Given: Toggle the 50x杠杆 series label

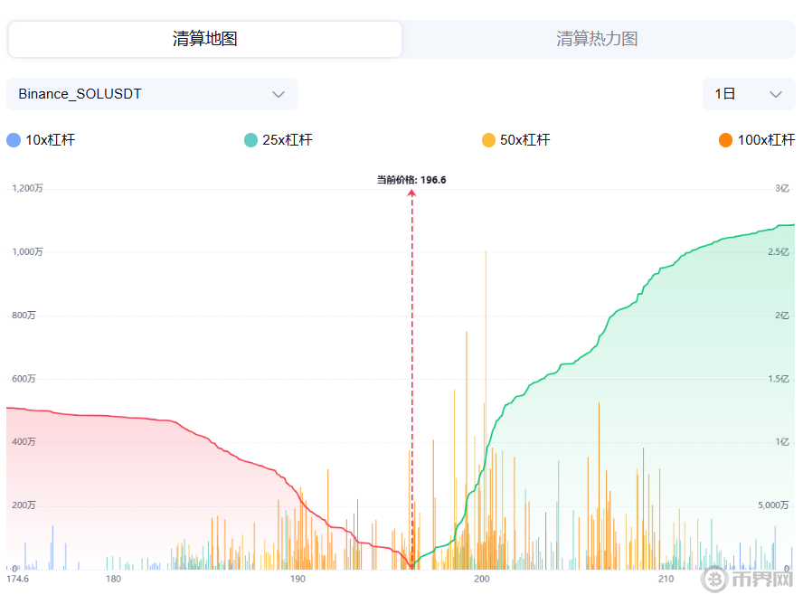Looking at the screenshot, I should click(525, 140).
